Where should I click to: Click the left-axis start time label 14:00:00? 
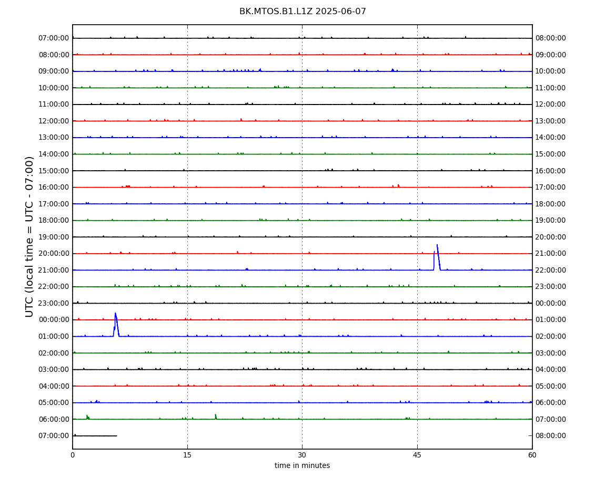click(54, 154)
